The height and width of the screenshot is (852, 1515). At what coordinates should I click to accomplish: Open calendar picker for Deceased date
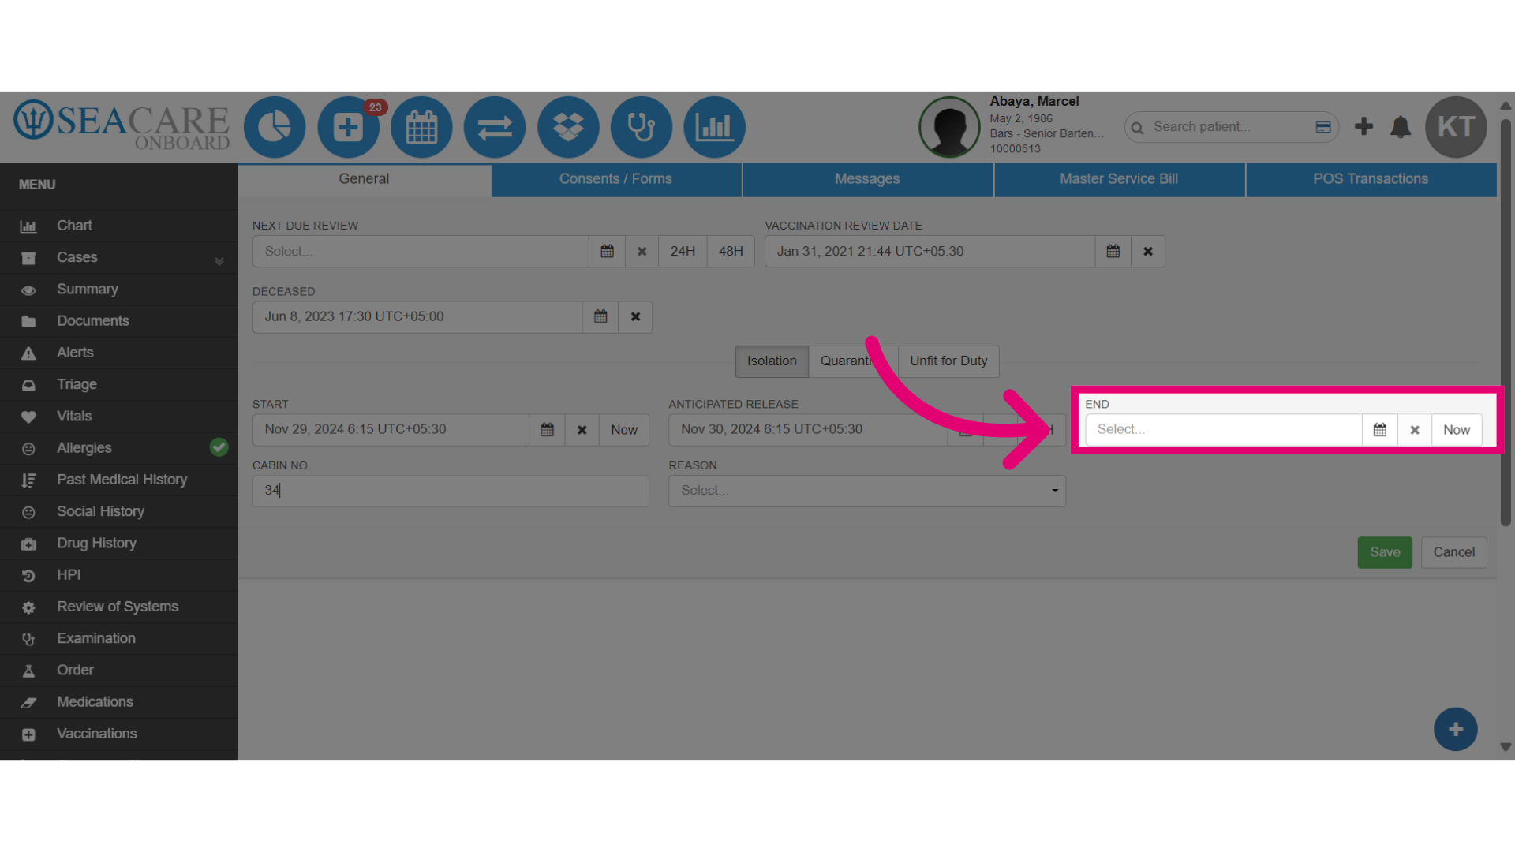pyautogui.click(x=600, y=317)
